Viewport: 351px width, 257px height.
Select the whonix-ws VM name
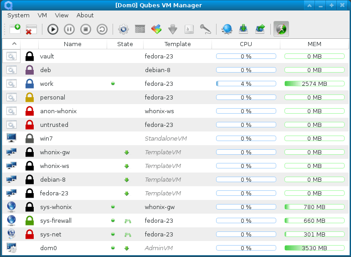[x=55, y=166]
